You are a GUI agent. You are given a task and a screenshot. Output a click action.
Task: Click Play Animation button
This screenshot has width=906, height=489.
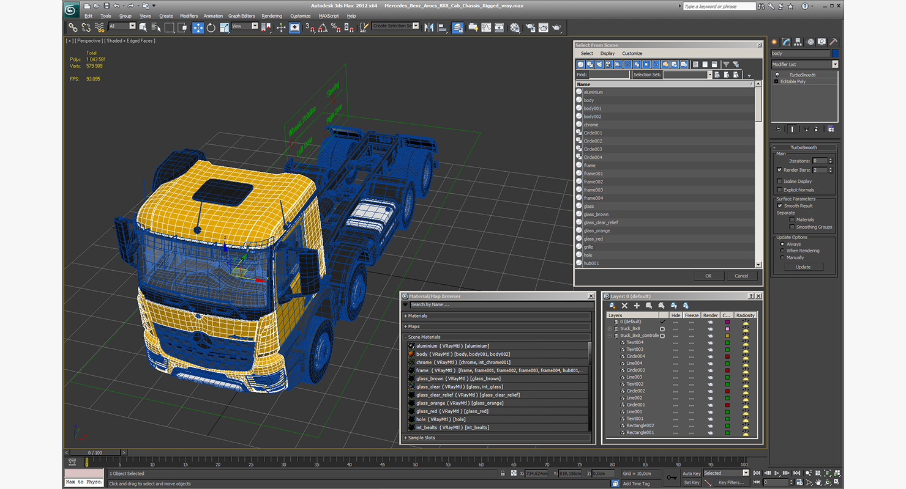(777, 473)
